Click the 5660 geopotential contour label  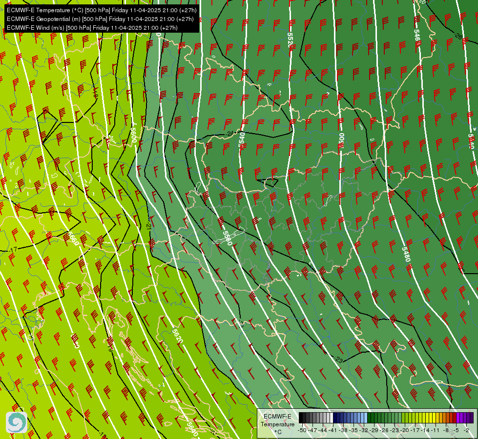tap(72, 239)
